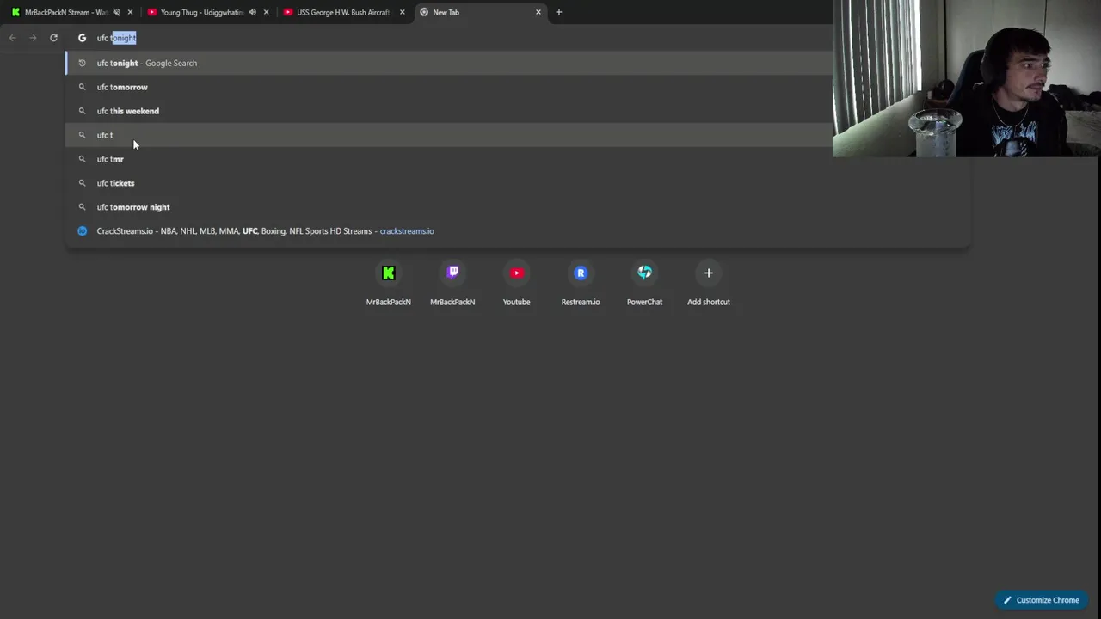
Task: Close the New Tab tab
Action: point(538,12)
